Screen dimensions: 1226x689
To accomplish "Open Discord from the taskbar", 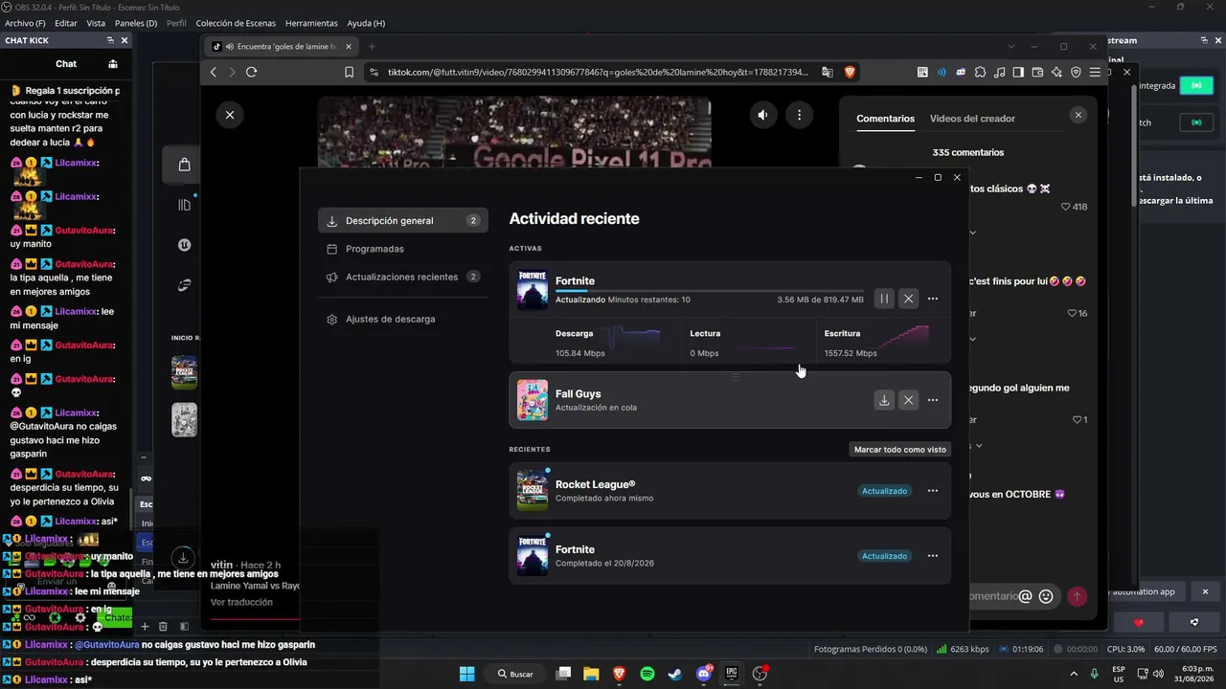I will 704,674.
